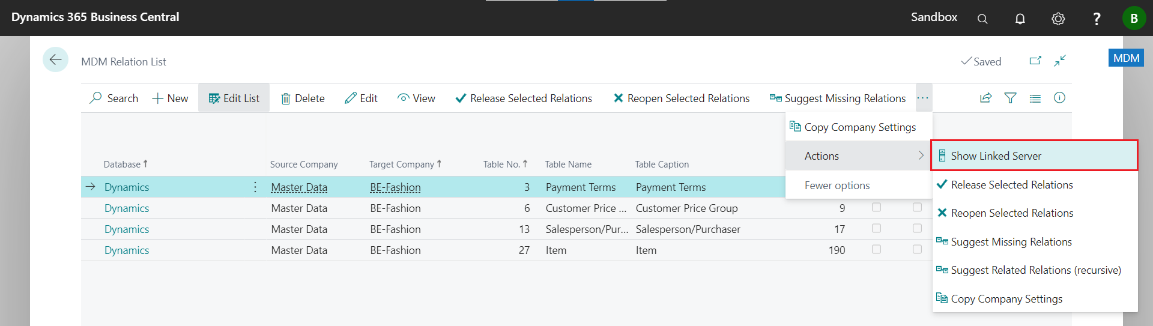Tick the right checkbox in the Item row
Image resolution: width=1153 pixels, height=326 pixels.
click(x=917, y=249)
